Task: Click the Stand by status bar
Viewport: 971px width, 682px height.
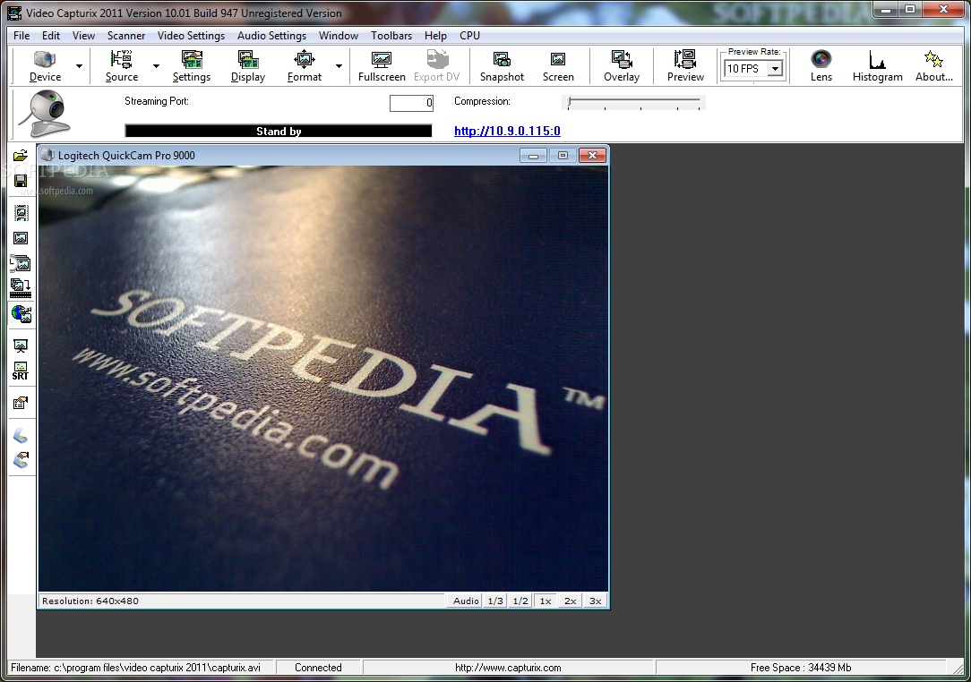Action: 278,132
